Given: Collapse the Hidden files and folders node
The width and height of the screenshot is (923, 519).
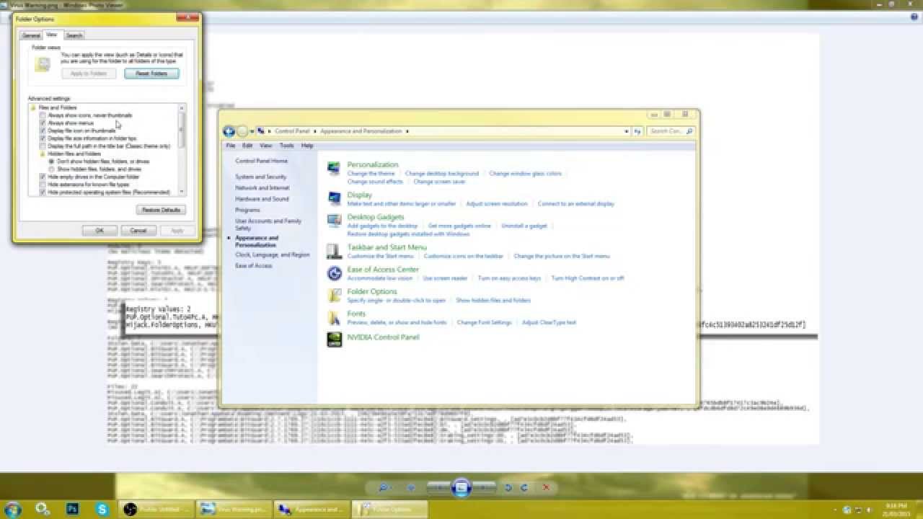Looking at the screenshot, I should [43, 154].
